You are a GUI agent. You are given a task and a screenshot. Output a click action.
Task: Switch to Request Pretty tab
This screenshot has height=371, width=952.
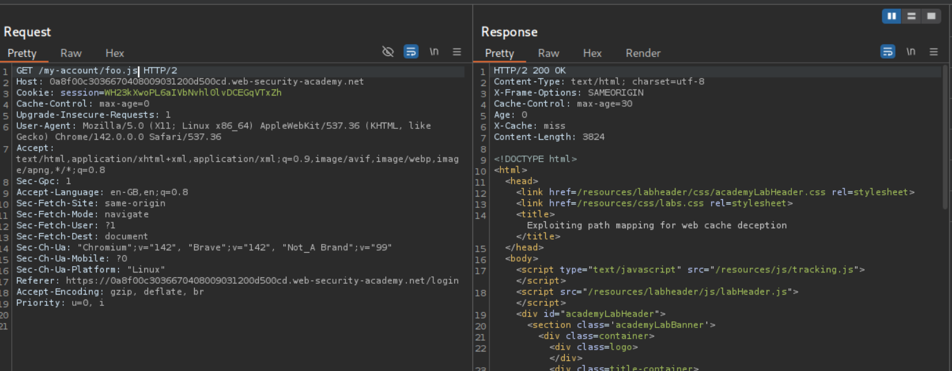pos(22,53)
